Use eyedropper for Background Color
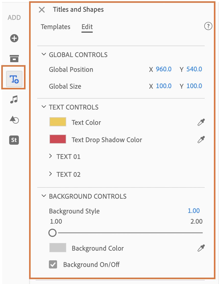 click(x=201, y=248)
